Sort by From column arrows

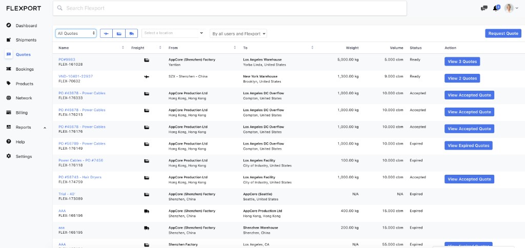235,48
